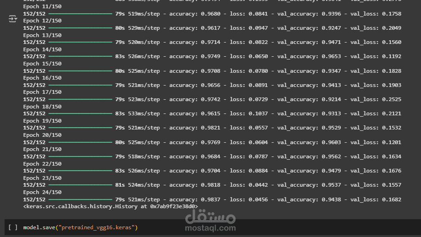This screenshot has height=237, width=421.
Task: Select the "Epoch 18/150" output line
Action: (42, 107)
